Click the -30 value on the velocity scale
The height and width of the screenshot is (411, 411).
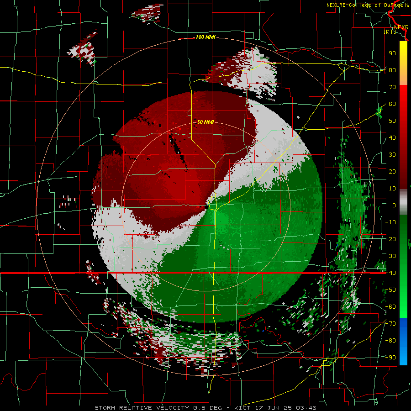(x=390, y=256)
